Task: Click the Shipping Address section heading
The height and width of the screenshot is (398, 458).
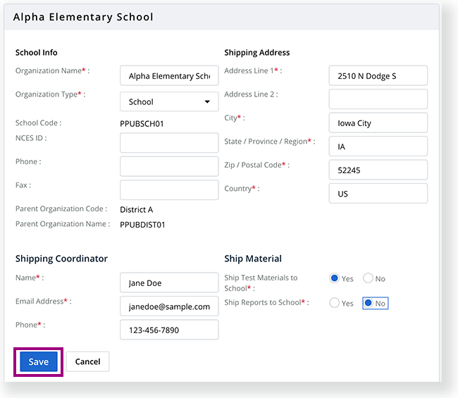Action: coord(257,53)
